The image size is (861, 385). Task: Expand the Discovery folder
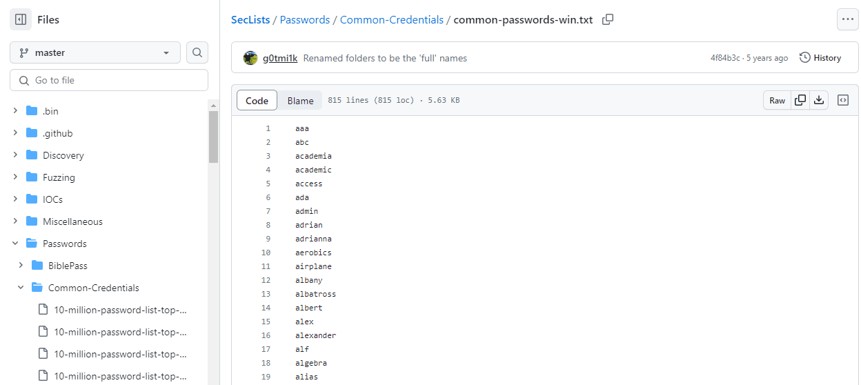15,155
